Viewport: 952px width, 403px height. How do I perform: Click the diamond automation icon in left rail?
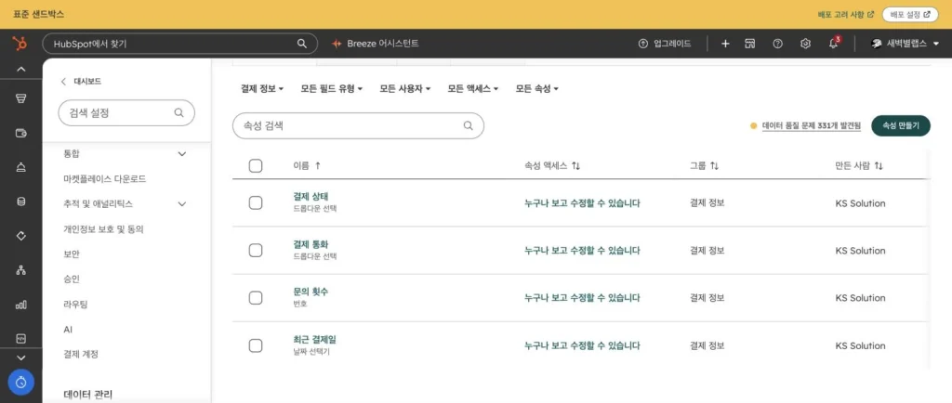20,236
